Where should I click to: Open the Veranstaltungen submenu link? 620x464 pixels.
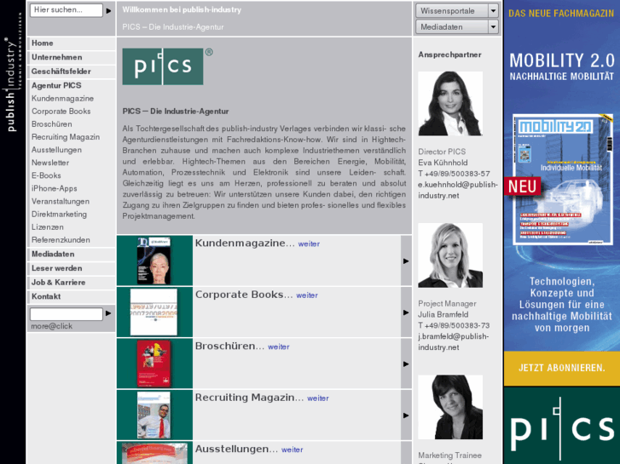(61, 202)
